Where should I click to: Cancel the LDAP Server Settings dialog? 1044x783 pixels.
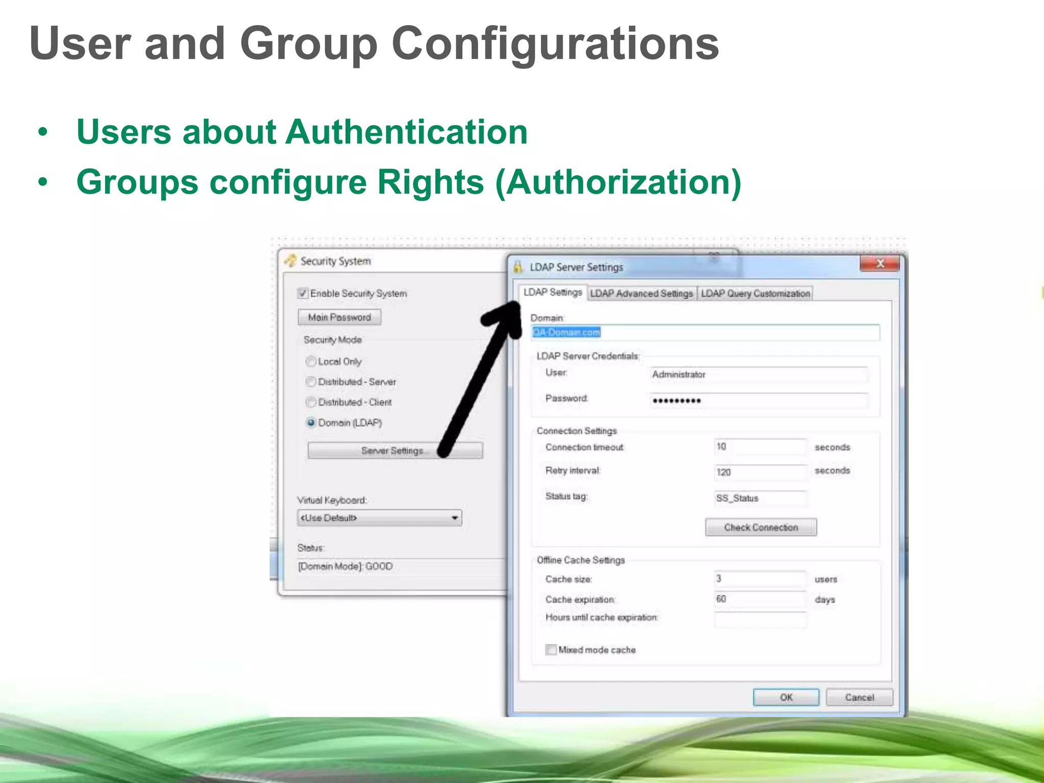[859, 697]
